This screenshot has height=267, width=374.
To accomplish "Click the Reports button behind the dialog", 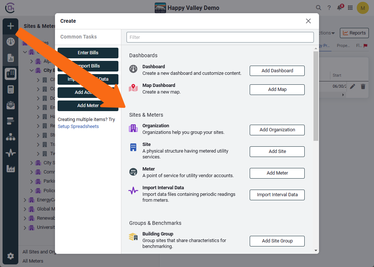I will coord(354,33).
